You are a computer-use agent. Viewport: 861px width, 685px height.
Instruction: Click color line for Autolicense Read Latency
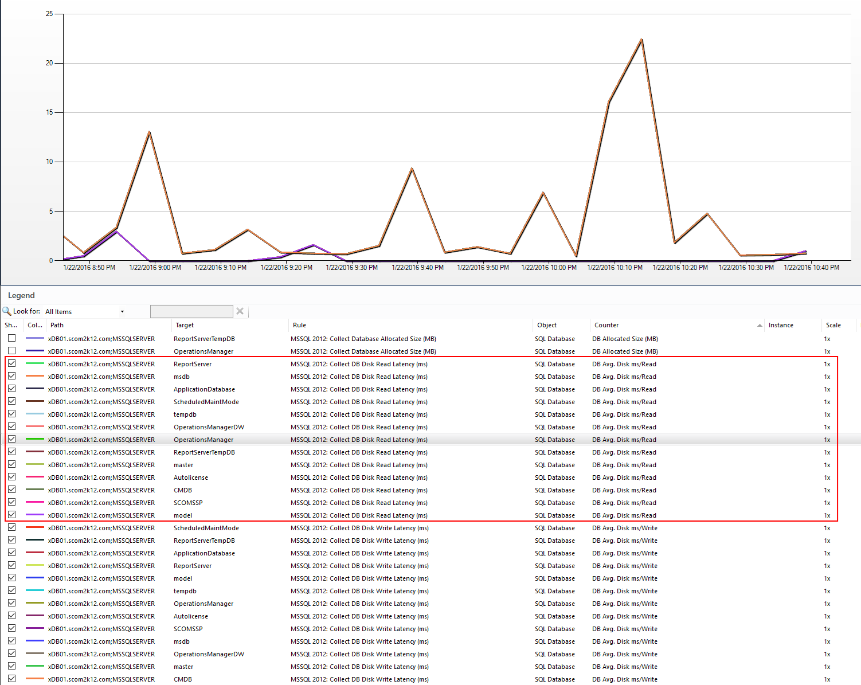coord(35,477)
